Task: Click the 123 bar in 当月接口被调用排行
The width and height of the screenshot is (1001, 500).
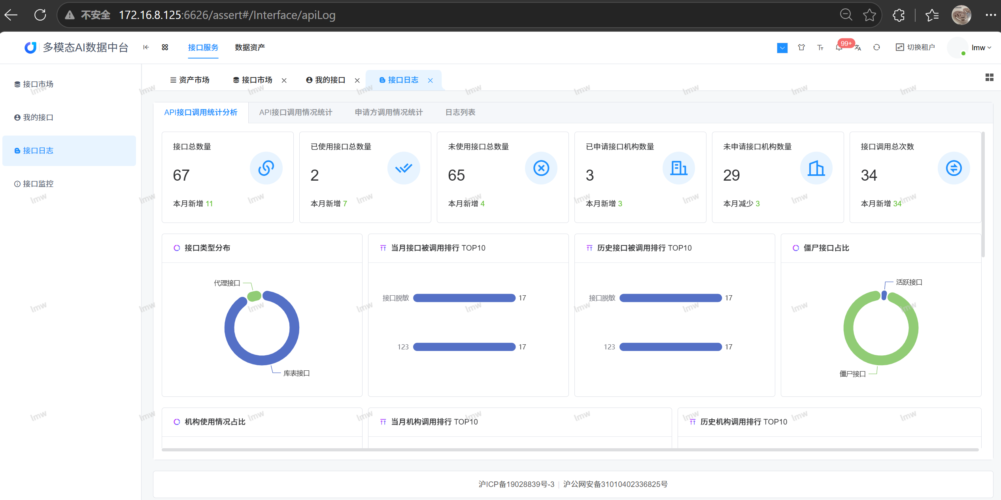Action: pyautogui.click(x=464, y=347)
